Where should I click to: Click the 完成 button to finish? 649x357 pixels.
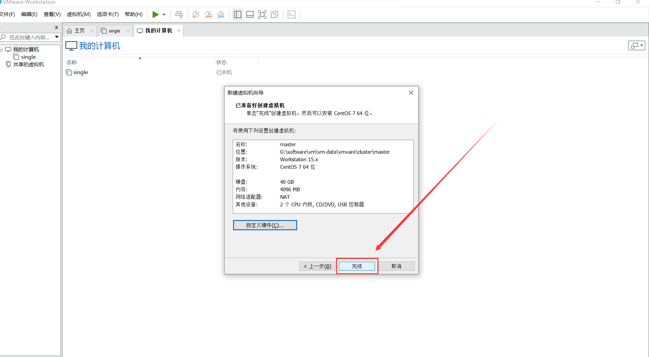pyautogui.click(x=357, y=266)
